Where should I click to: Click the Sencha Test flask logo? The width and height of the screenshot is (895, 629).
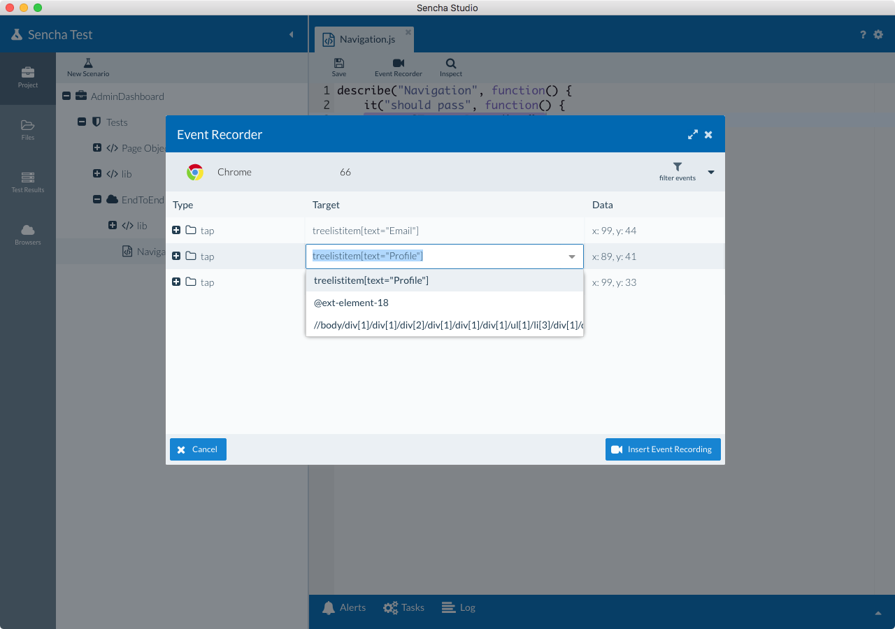tap(16, 34)
